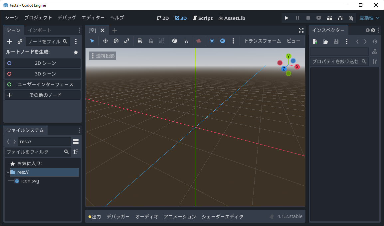
Task: Choose Other Node as root
Action: tap(43, 95)
